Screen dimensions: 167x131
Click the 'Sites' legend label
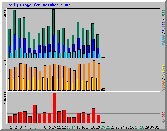coord(163,86)
